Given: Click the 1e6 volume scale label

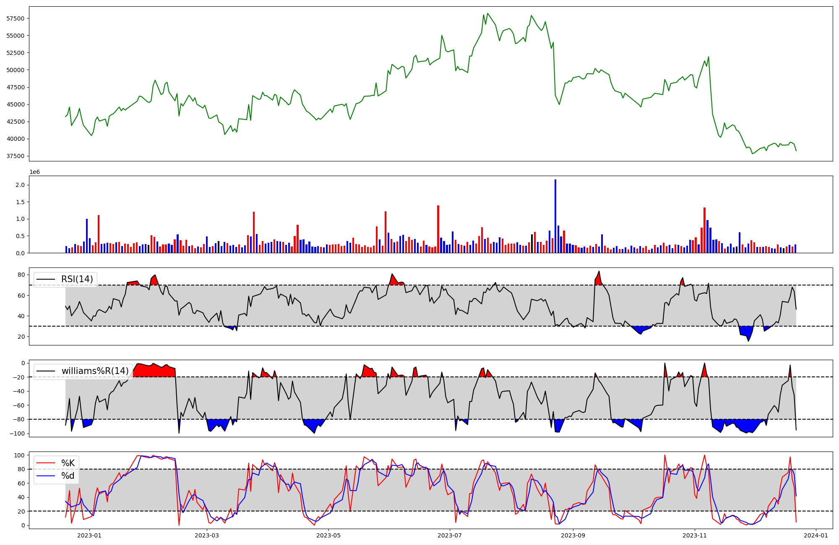Looking at the screenshot, I should click(34, 172).
